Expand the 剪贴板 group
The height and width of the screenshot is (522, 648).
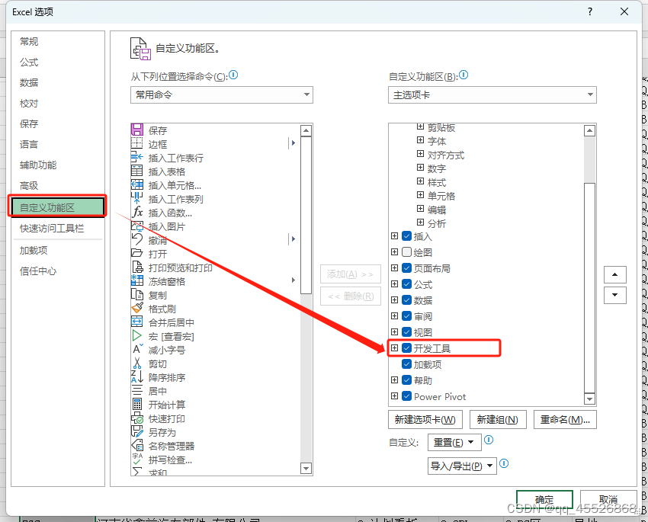click(420, 126)
